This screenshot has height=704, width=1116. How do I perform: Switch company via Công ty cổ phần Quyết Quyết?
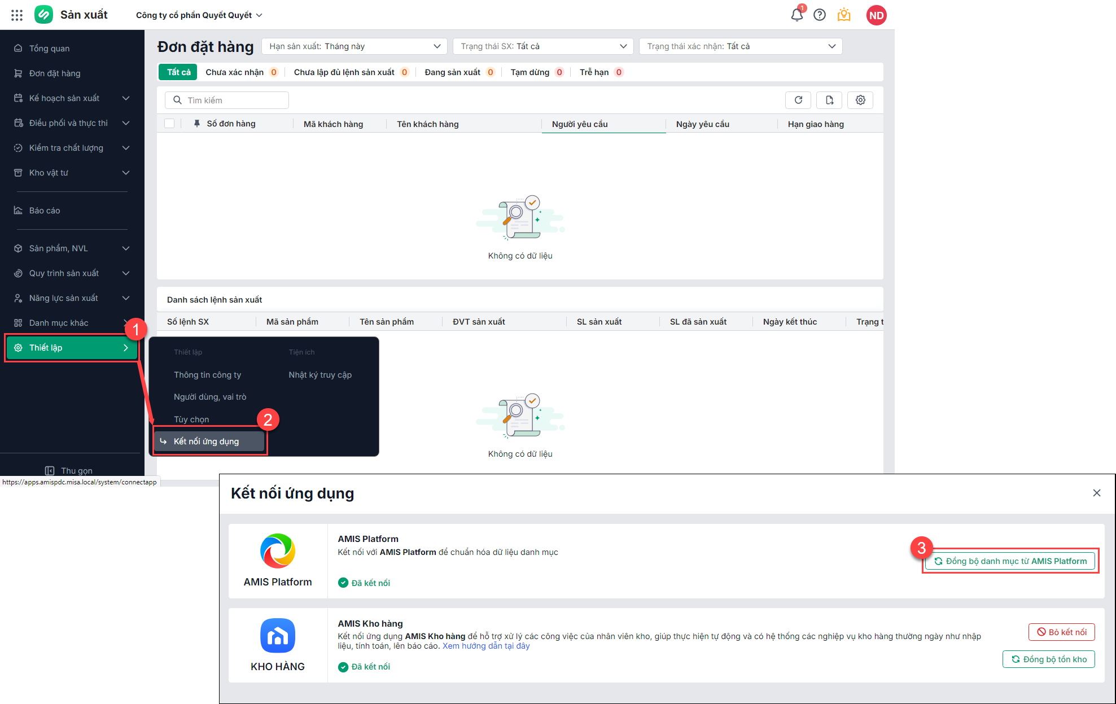199,15
